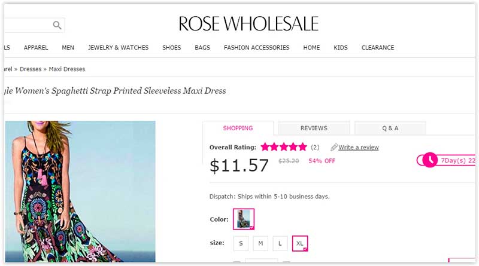This screenshot has width=479, height=266.
Task: Select size L
Action: point(280,243)
